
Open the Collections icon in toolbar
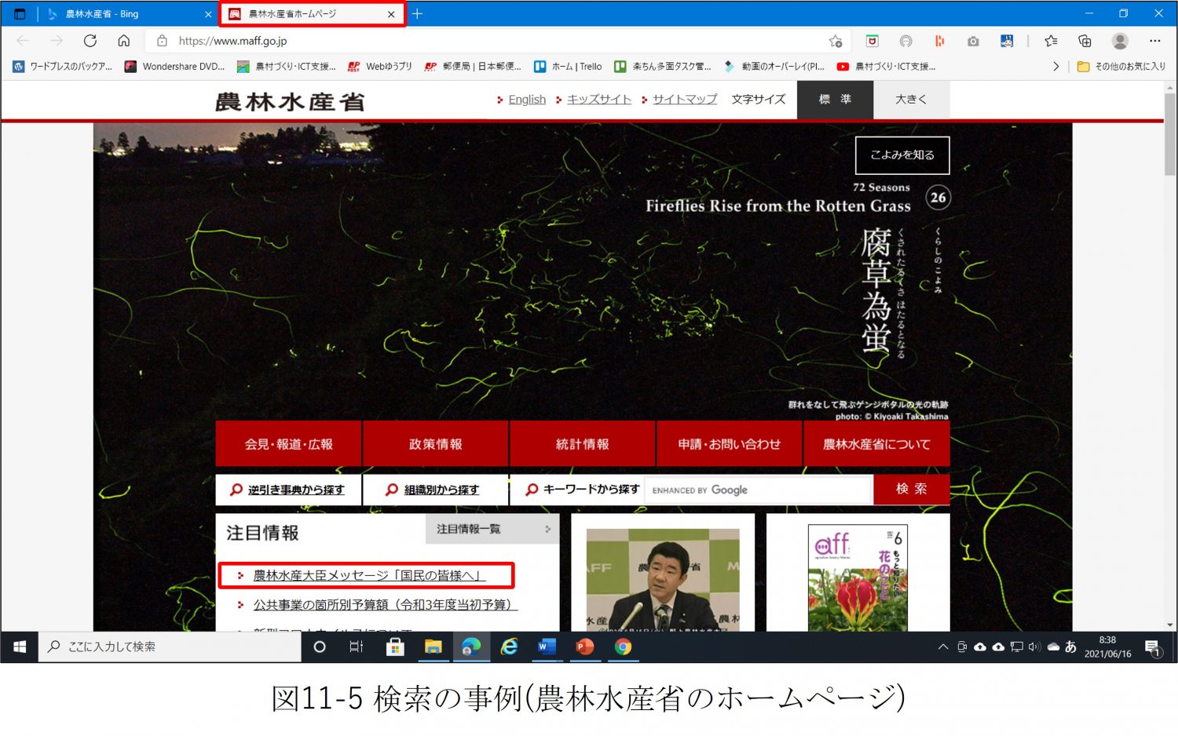[1085, 41]
